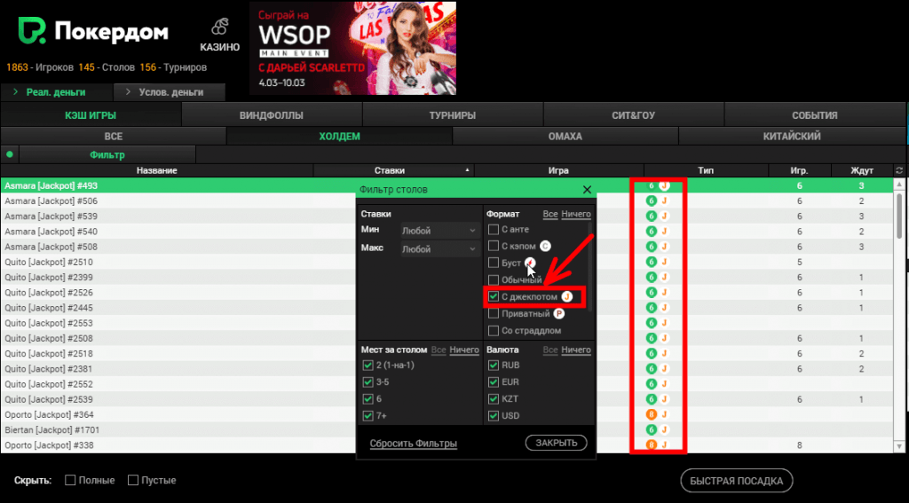Screen dimensions: 909x503
Task: Uncheck the RUB currency checkbox
Action: 494,365
